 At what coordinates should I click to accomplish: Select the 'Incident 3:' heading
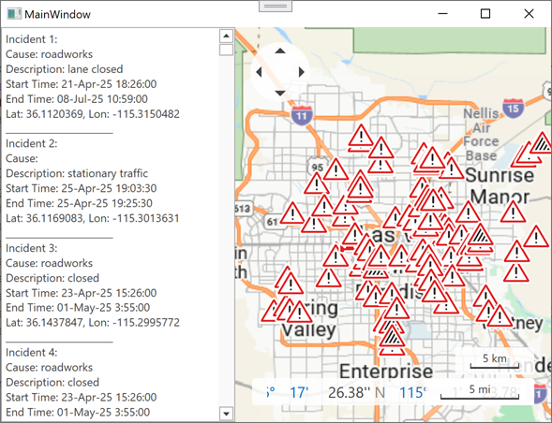(x=31, y=248)
